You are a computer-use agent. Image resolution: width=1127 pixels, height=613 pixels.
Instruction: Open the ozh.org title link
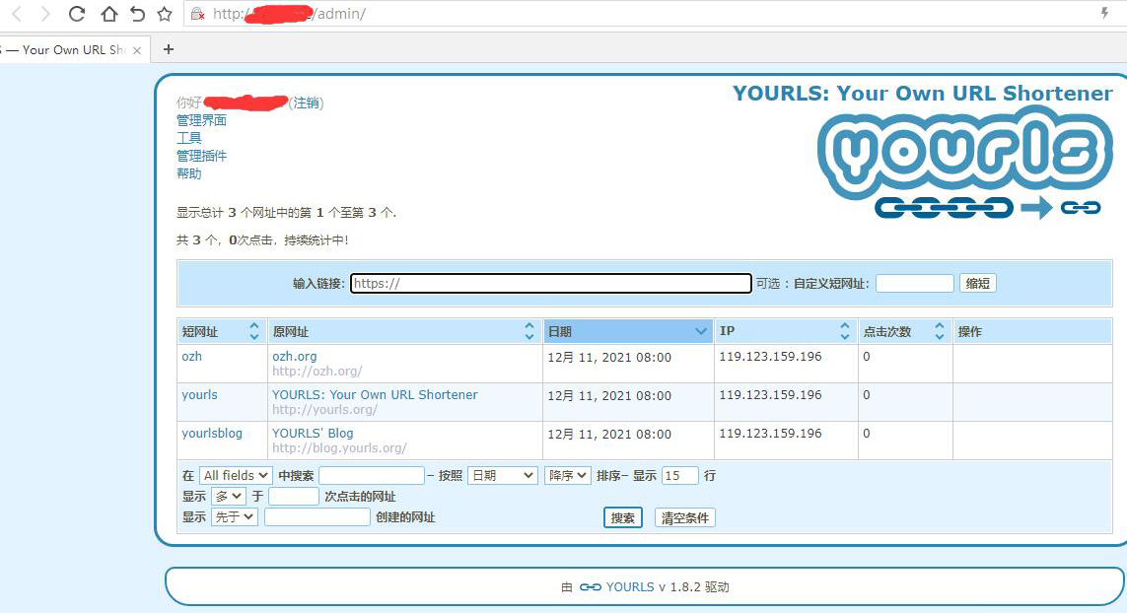(x=295, y=357)
